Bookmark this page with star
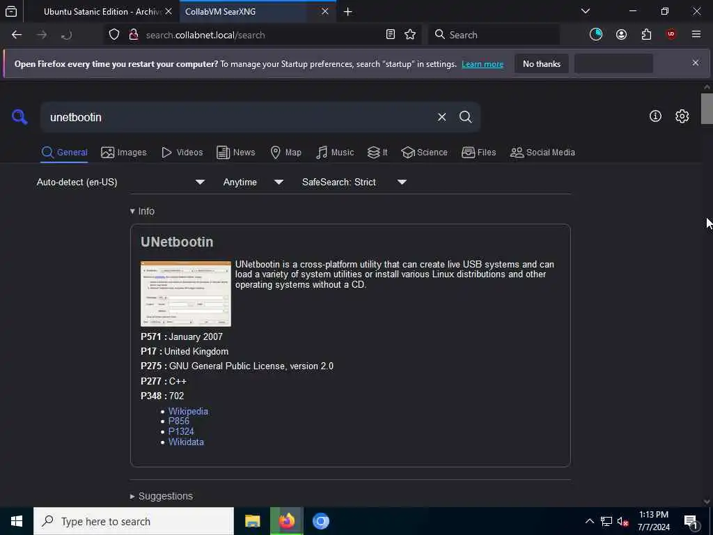 pos(410,35)
